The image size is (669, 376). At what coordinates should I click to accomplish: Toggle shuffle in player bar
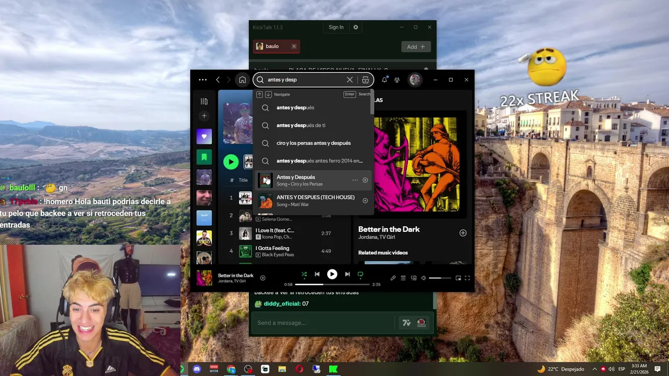[304, 274]
